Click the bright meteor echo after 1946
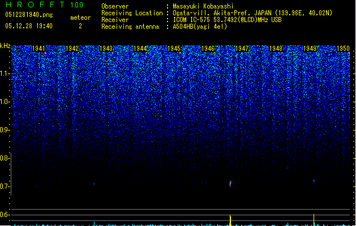Image resolution: width=356 pixels, height=226 pixels. click(x=230, y=184)
